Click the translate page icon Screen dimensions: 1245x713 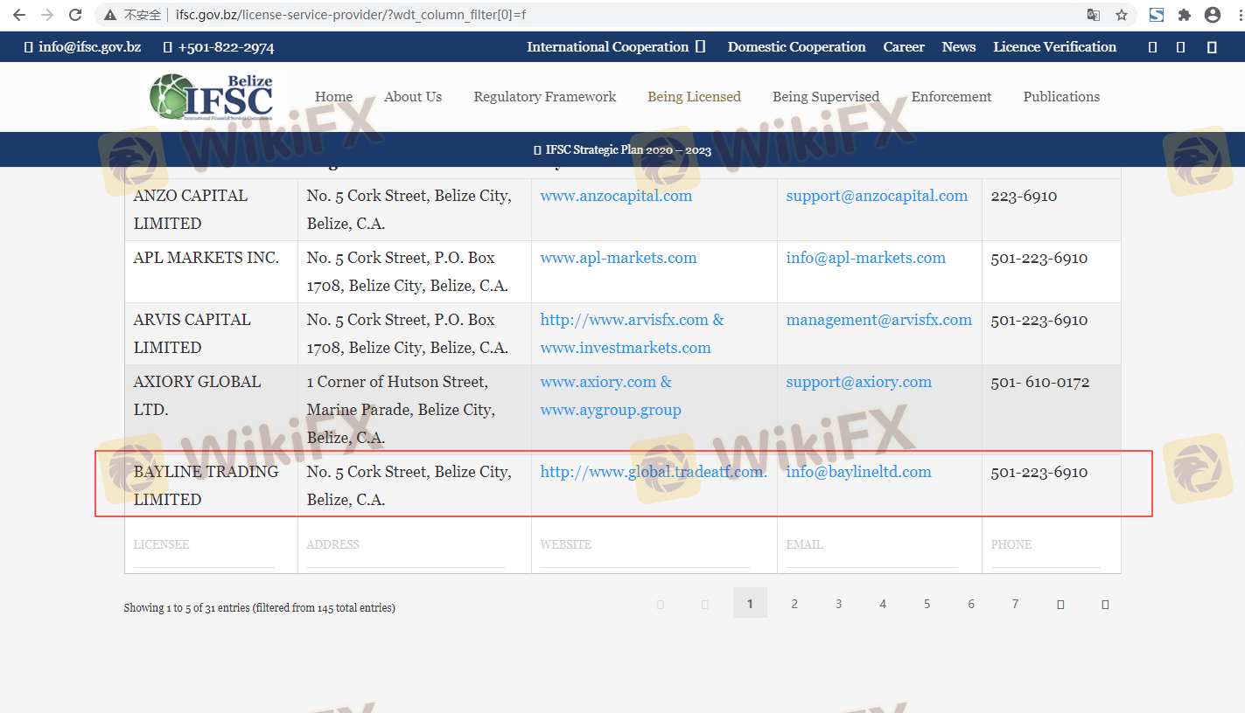point(1093,15)
